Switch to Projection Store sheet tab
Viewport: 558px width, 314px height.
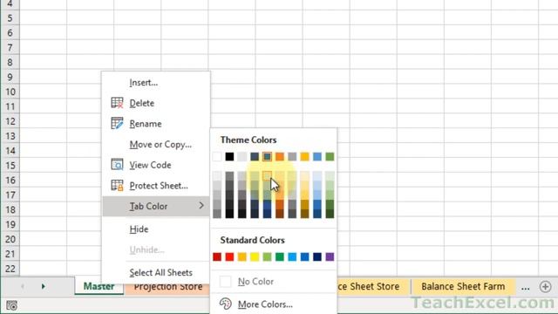[168, 286]
